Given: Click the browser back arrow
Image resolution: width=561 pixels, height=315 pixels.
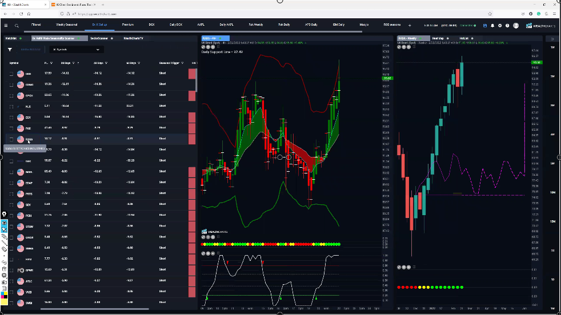Looking at the screenshot, I should 5,14.
